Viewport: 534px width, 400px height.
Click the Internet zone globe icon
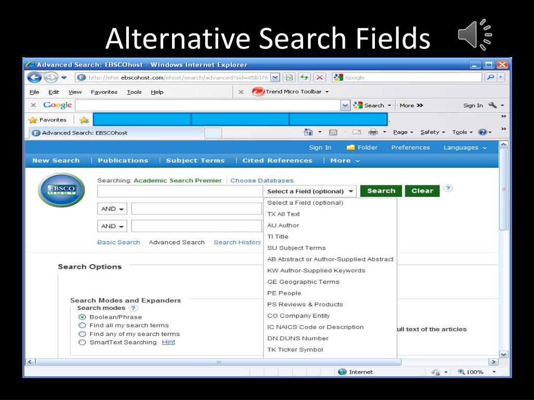pyautogui.click(x=342, y=372)
